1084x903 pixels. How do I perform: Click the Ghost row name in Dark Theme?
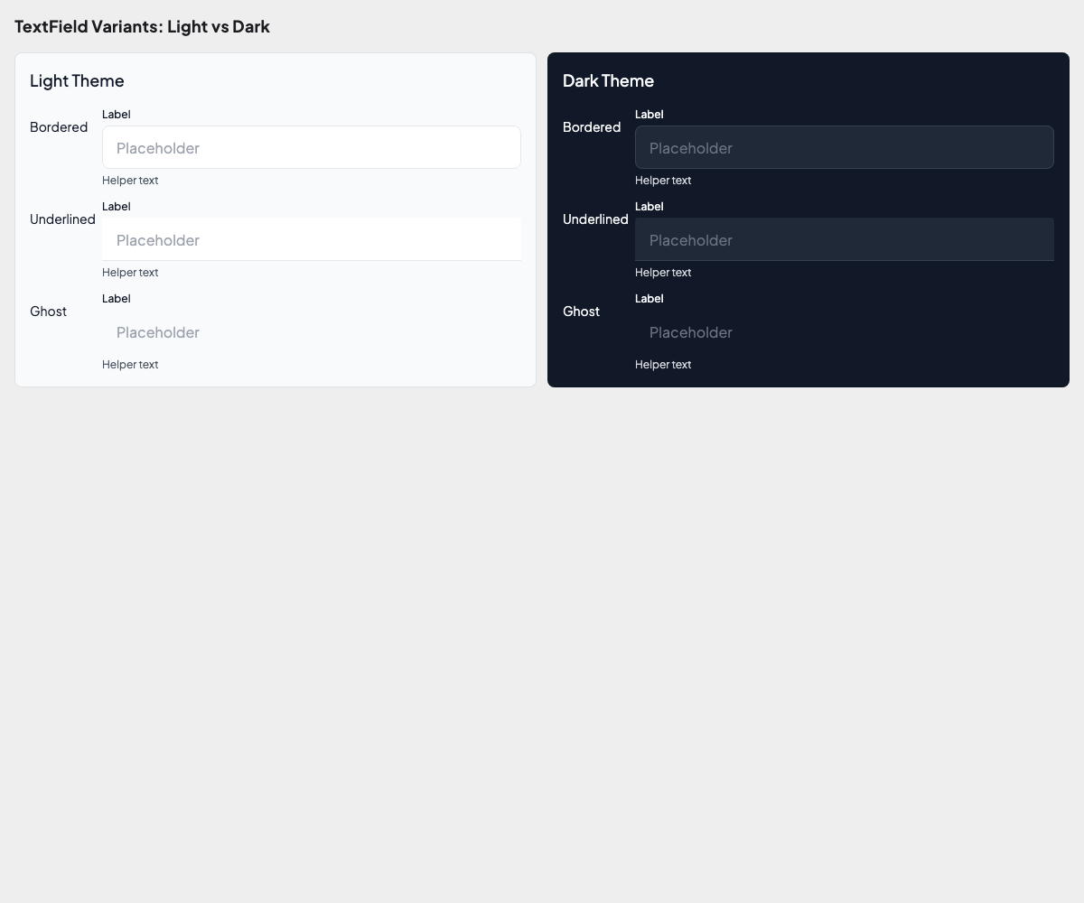pyautogui.click(x=581, y=312)
